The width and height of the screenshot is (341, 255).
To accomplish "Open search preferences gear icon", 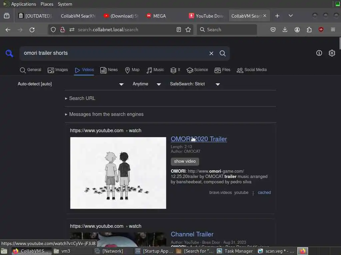I will point(332,53).
